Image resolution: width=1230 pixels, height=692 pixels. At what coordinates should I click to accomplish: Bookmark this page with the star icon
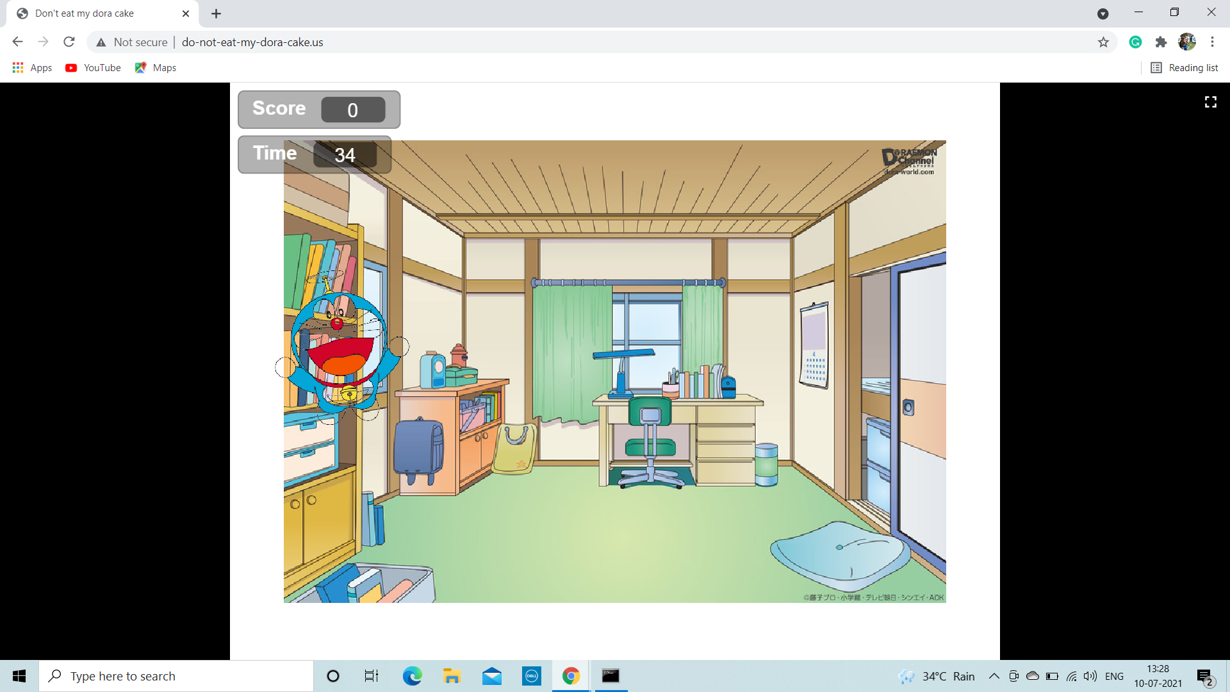(x=1103, y=42)
